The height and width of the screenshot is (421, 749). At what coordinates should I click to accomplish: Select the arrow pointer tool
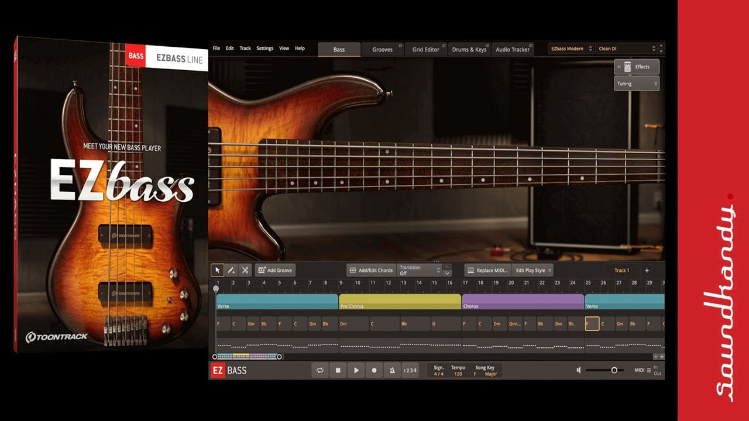(218, 270)
